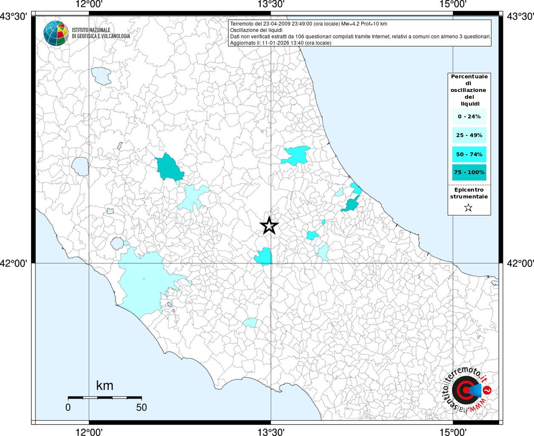Click the 'Oscillazione dei liquidi' subtitle text
Image resolution: width=534 pixels, height=436 pixels.
point(256,30)
